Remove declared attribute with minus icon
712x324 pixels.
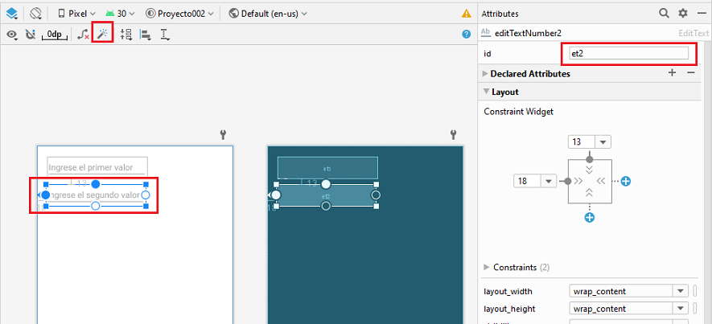pyautogui.click(x=690, y=72)
